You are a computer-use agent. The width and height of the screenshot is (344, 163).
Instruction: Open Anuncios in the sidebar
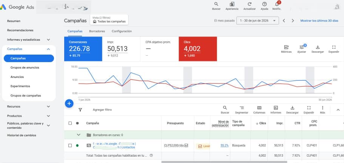click(17, 77)
